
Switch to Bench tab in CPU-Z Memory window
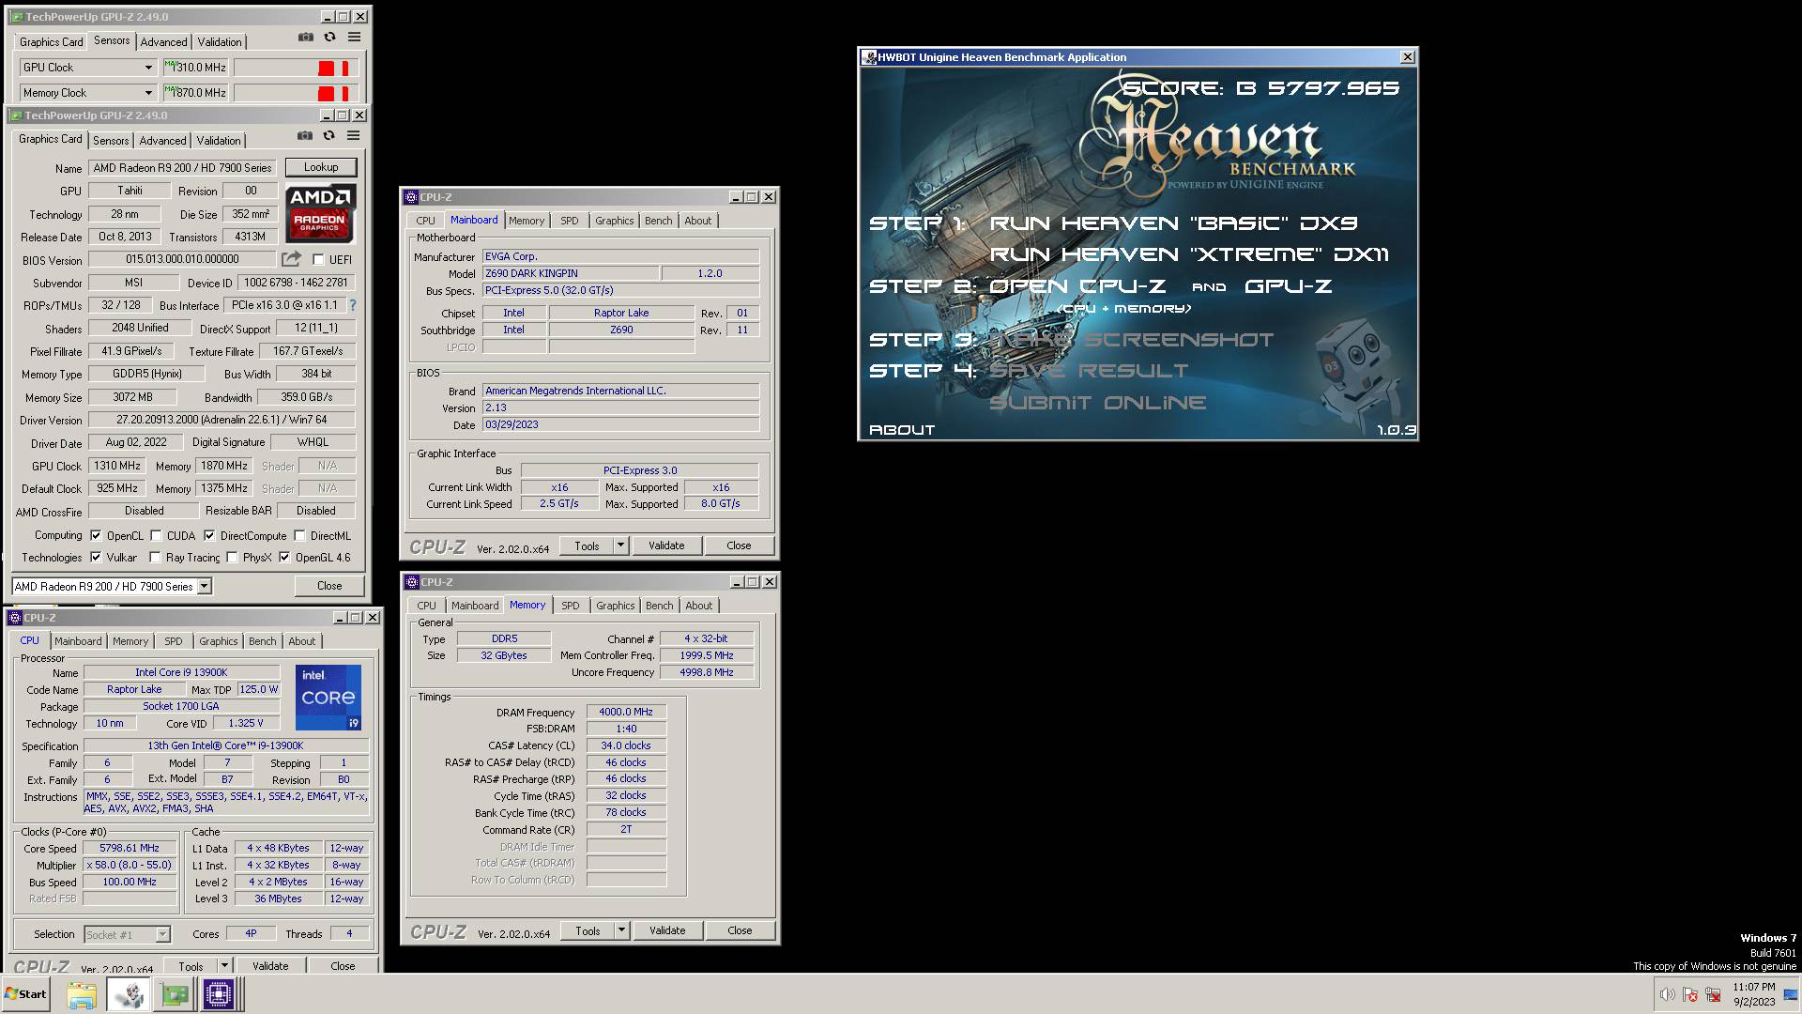click(659, 606)
